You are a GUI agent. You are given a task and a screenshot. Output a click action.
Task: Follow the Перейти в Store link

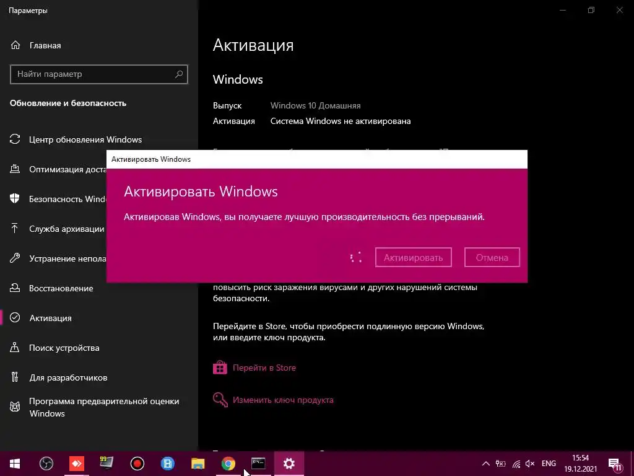(264, 368)
